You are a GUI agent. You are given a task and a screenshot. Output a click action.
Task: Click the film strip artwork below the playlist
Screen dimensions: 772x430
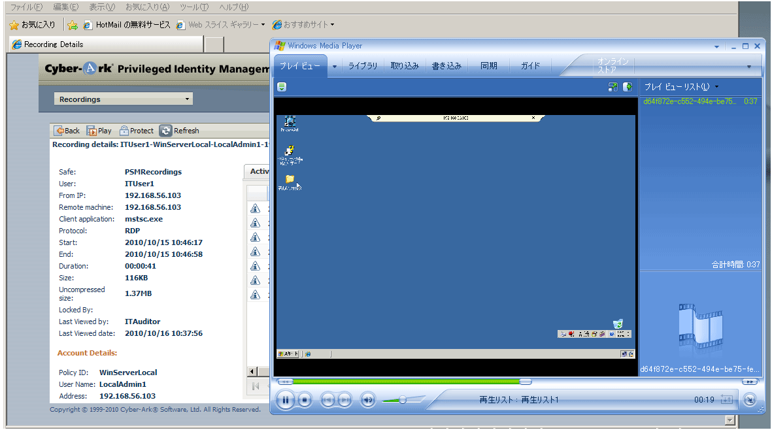(700, 329)
